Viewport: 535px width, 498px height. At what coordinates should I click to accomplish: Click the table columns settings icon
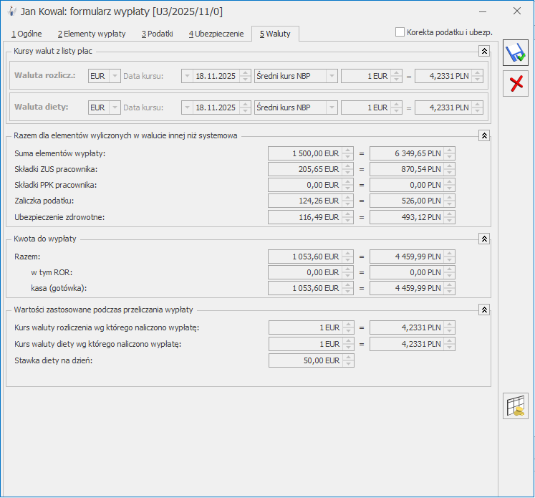pyautogui.click(x=515, y=406)
